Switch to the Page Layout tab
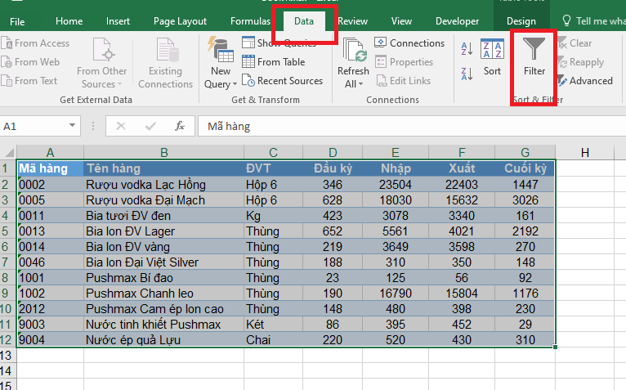This screenshot has height=390, width=626. point(180,21)
